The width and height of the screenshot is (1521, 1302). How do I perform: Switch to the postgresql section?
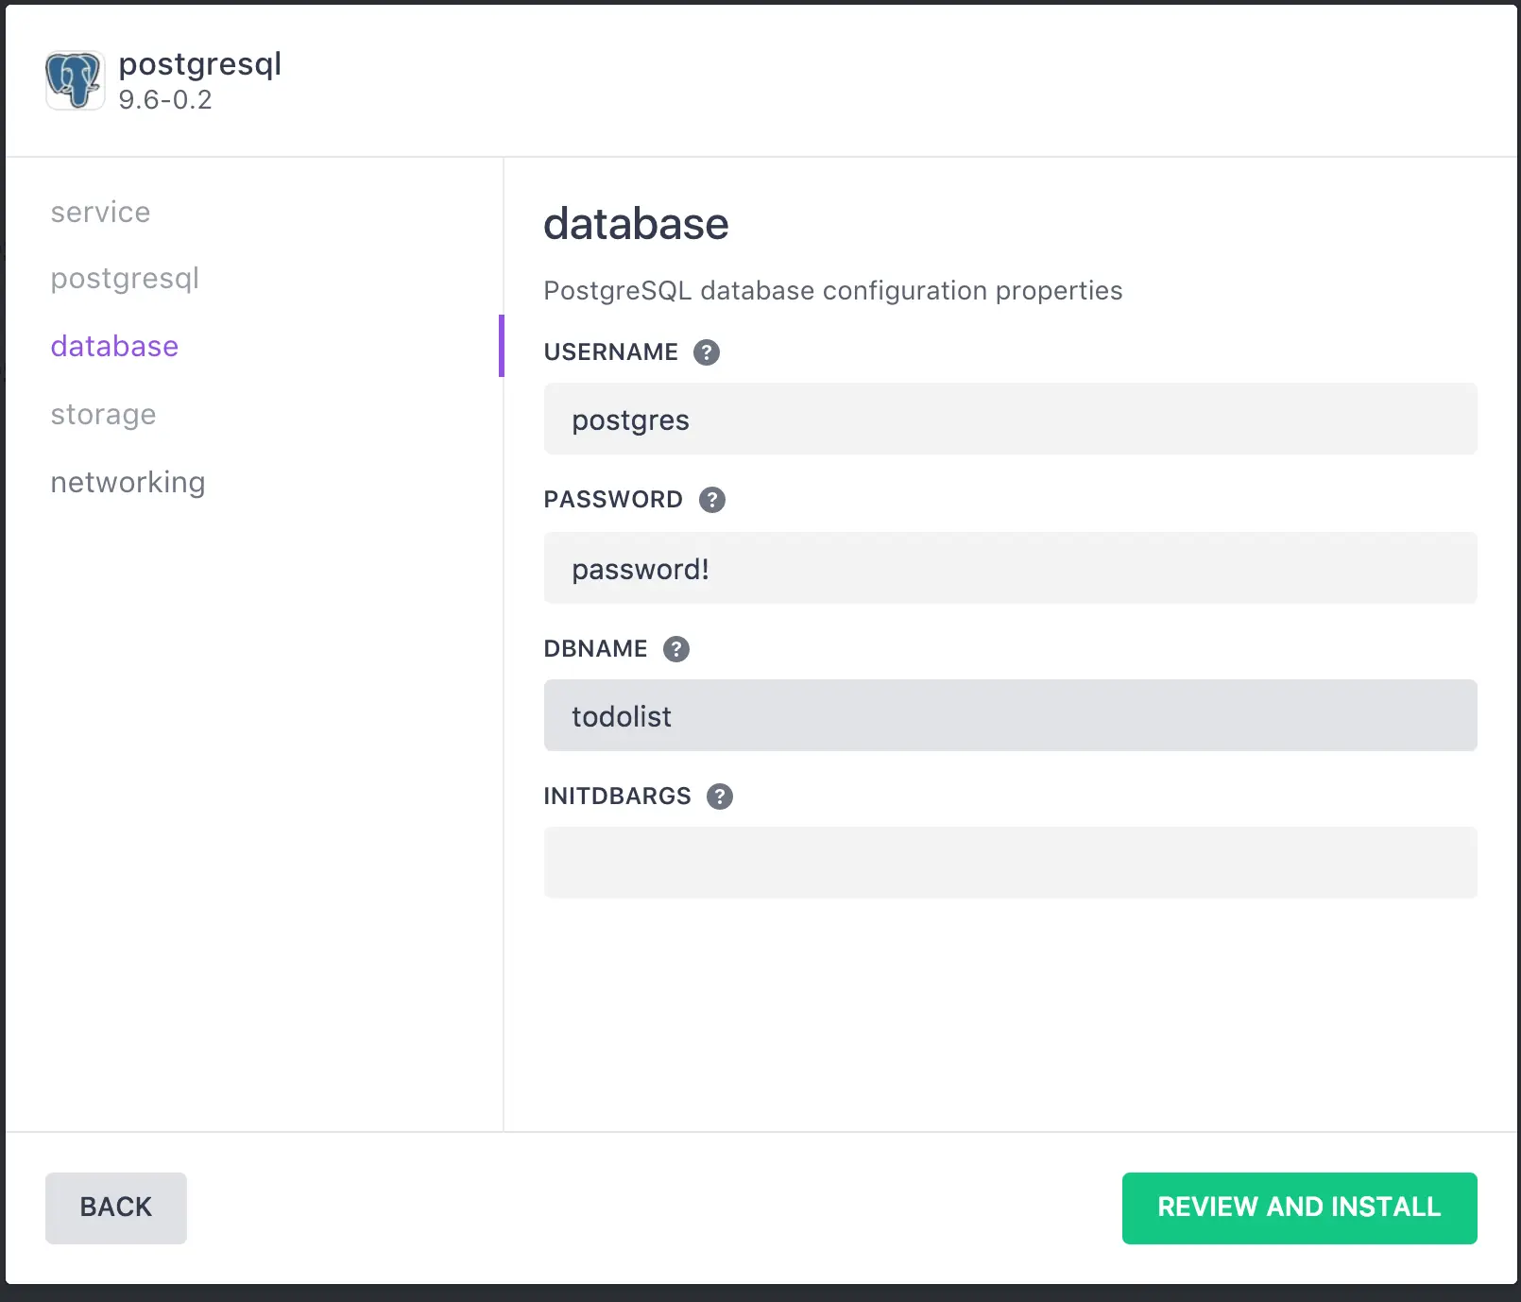[x=125, y=279]
